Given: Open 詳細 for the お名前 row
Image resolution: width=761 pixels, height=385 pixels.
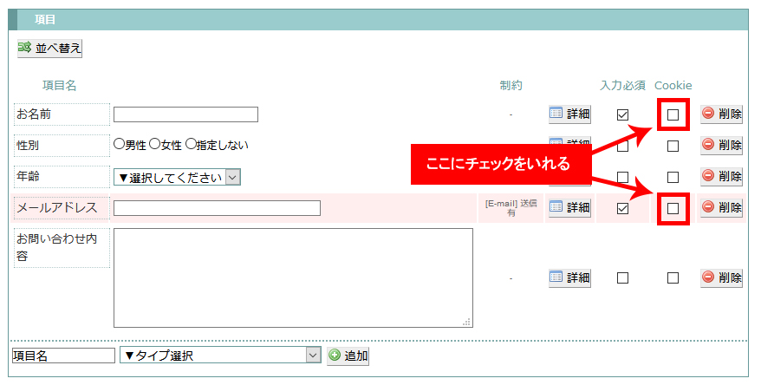Looking at the screenshot, I should 569,114.
